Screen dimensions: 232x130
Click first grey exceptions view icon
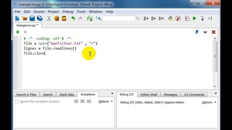pyautogui.click(x=76, y=101)
